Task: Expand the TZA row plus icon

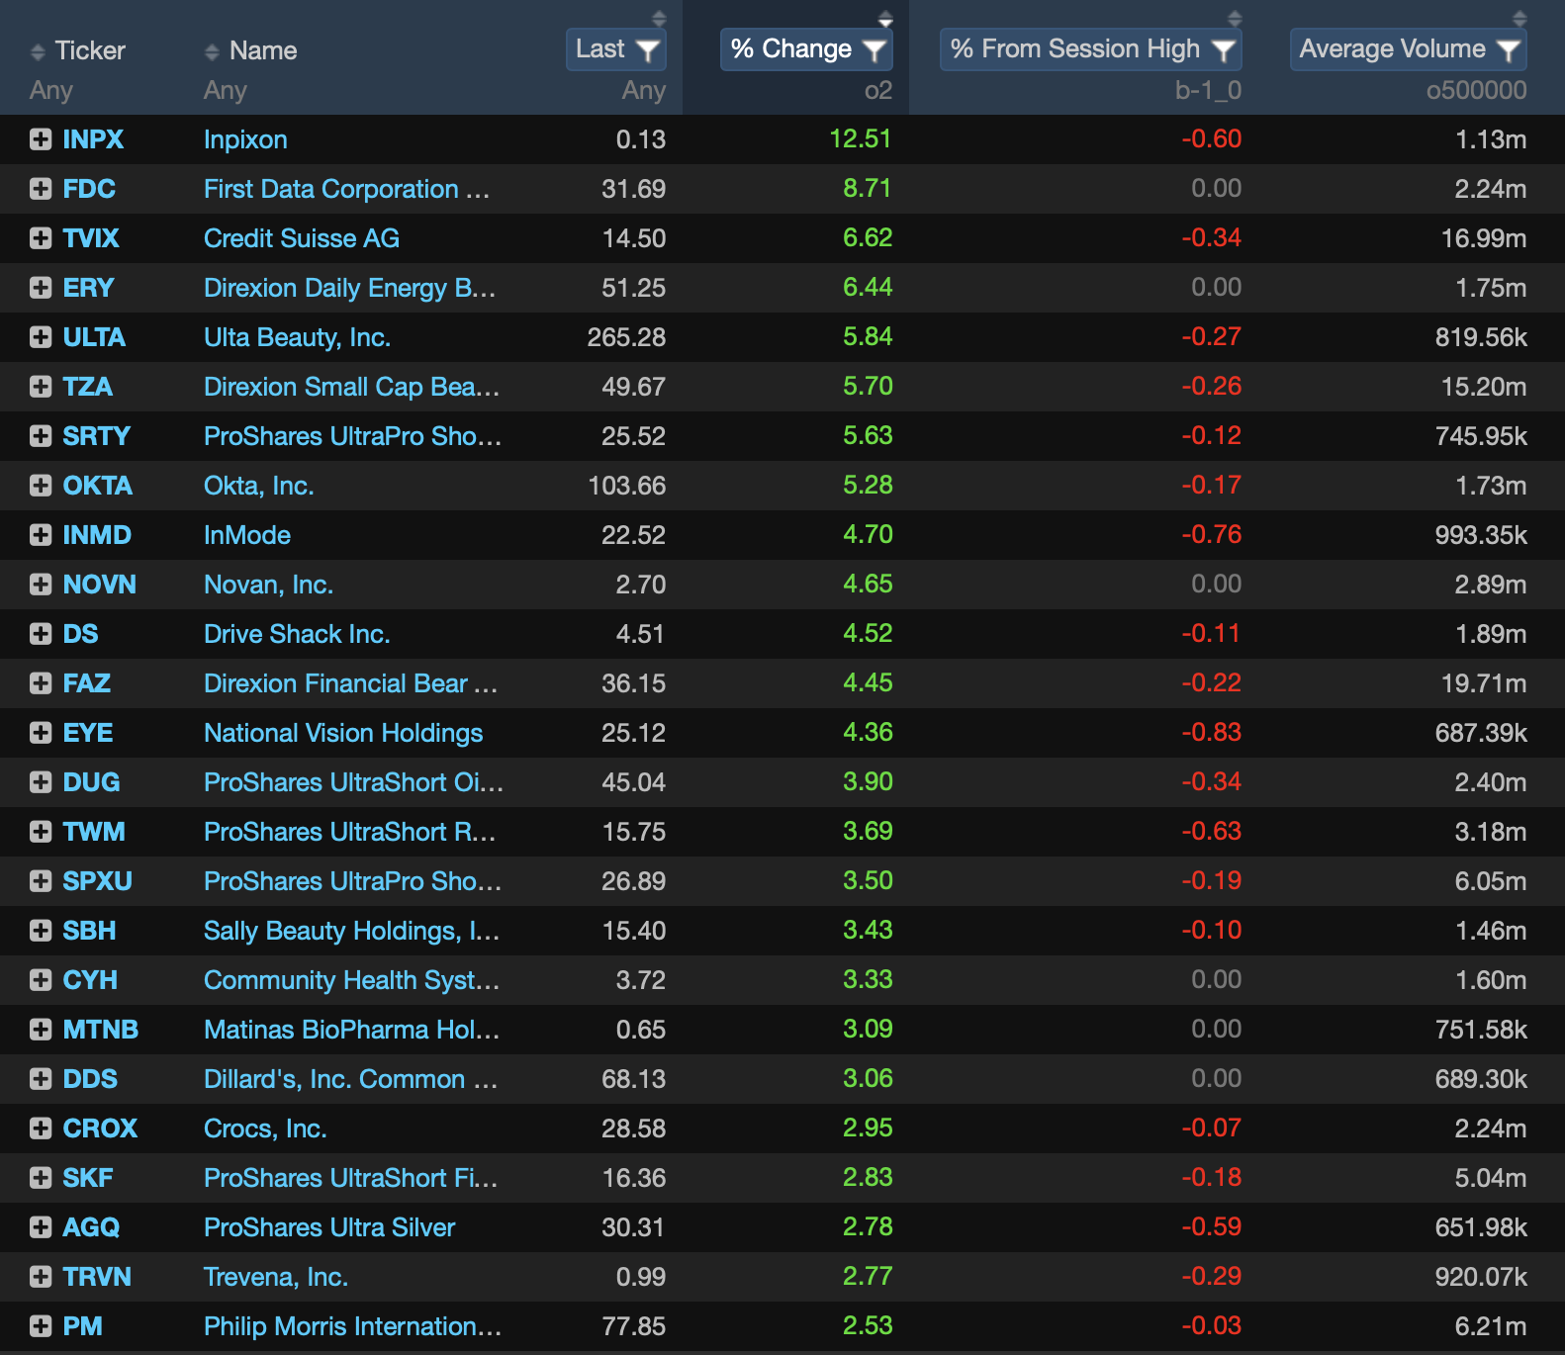Action: point(41,387)
